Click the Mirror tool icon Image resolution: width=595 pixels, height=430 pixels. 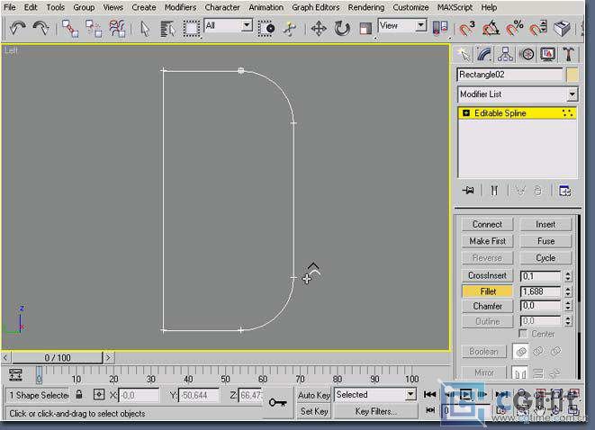click(440, 28)
